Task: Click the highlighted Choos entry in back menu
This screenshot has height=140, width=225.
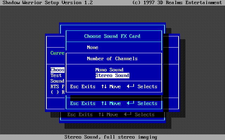Action: [x=58, y=70]
